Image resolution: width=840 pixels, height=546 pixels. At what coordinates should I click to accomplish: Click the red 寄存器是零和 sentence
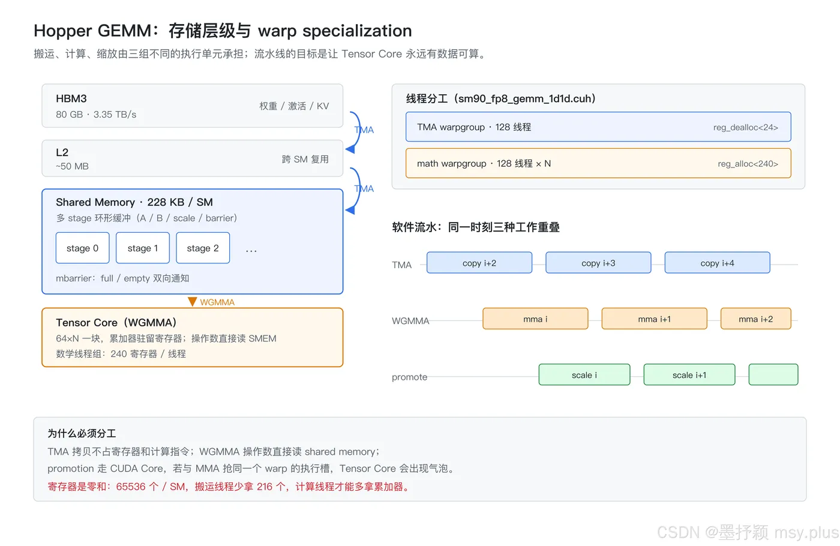tap(230, 487)
